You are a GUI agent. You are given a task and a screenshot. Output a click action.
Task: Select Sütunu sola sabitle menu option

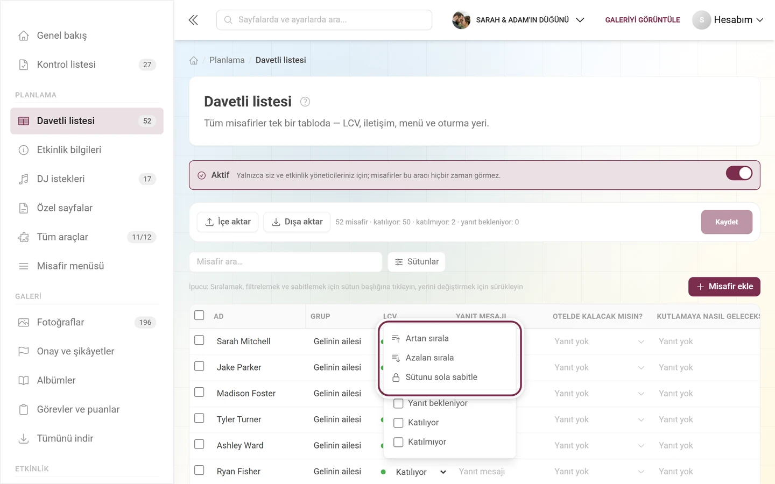[450, 377]
